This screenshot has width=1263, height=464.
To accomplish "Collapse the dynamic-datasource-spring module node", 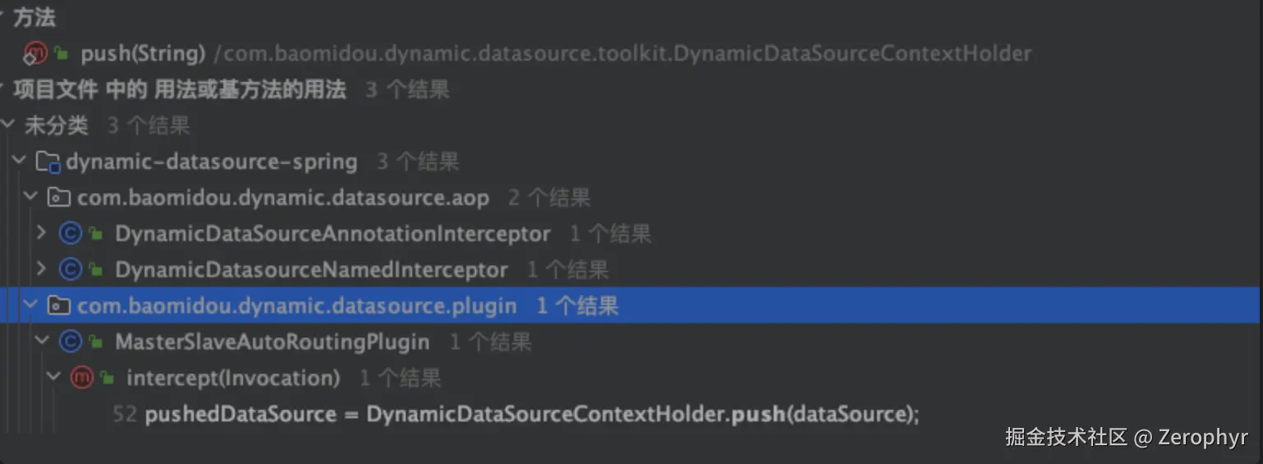I will coord(21,161).
